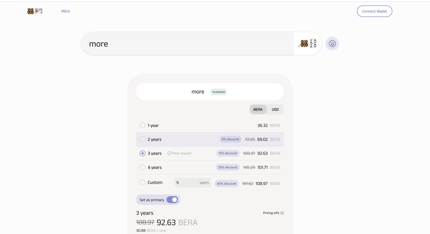The image size is (430, 234).
Task: Click the 'more' name in result card
Action: pyautogui.click(x=198, y=92)
